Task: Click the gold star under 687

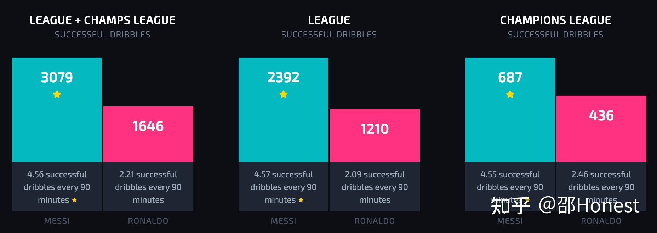Action: point(510,94)
